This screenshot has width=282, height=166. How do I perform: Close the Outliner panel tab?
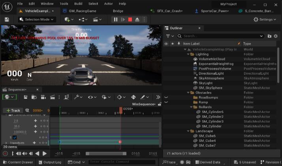(x=199, y=28)
